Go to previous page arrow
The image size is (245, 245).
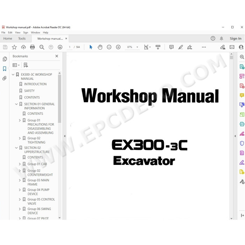[x=51, y=47]
